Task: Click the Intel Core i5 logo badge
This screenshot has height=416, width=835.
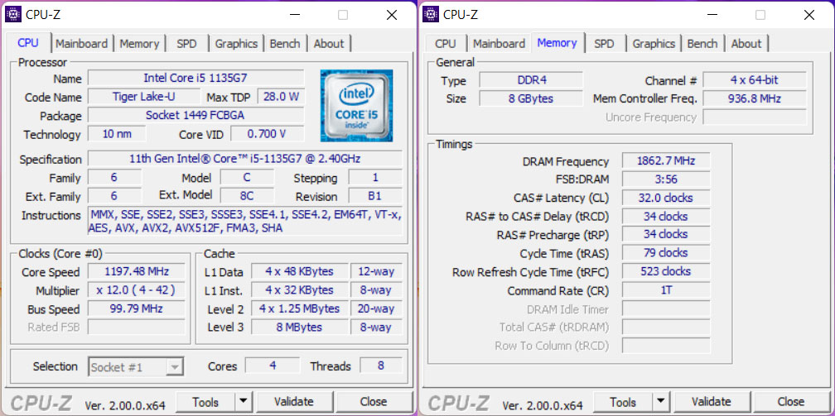Action: coord(356,105)
